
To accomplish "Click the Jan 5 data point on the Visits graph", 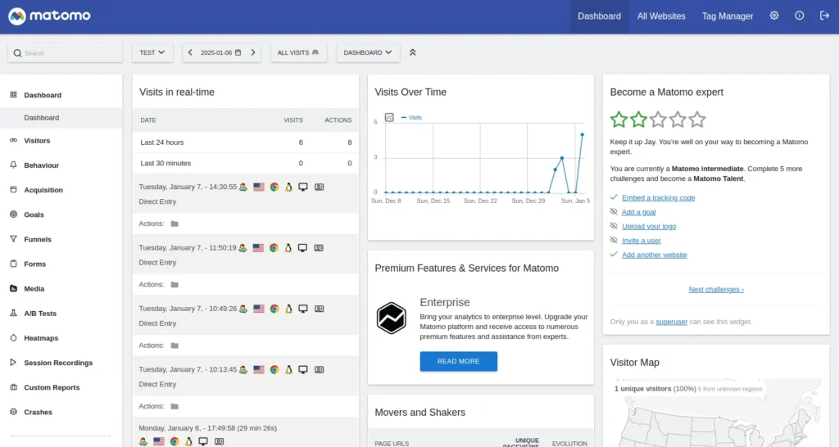I will (x=583, y=135).
